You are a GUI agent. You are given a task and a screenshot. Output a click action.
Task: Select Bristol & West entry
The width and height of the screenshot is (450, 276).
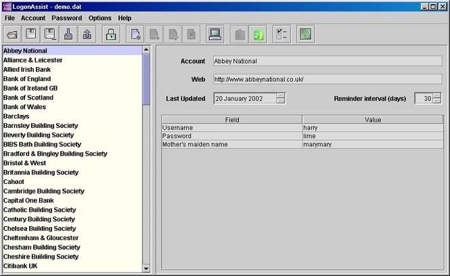point(72,163)
